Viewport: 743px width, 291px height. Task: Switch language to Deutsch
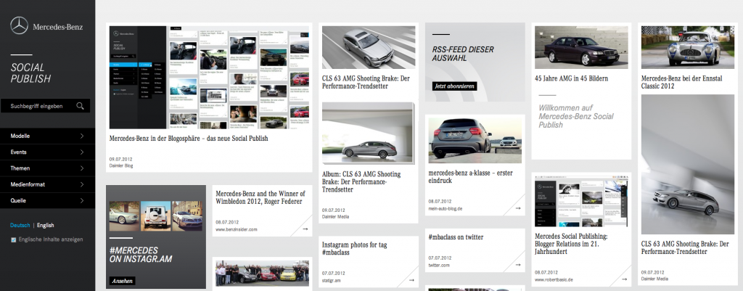20,226
